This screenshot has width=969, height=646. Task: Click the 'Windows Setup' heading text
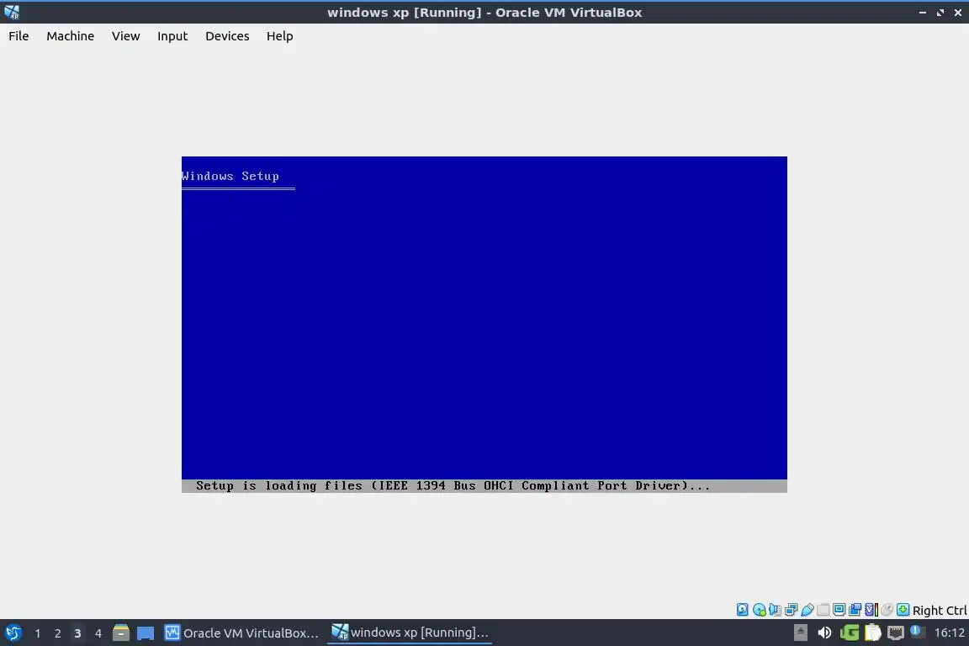pos(230,176)
